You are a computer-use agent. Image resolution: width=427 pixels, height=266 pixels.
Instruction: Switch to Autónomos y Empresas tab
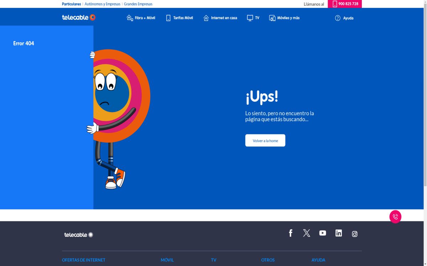(x=102, y=4)
